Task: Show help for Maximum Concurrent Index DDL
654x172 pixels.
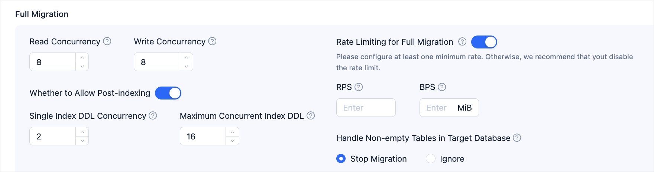Action: 311,116
